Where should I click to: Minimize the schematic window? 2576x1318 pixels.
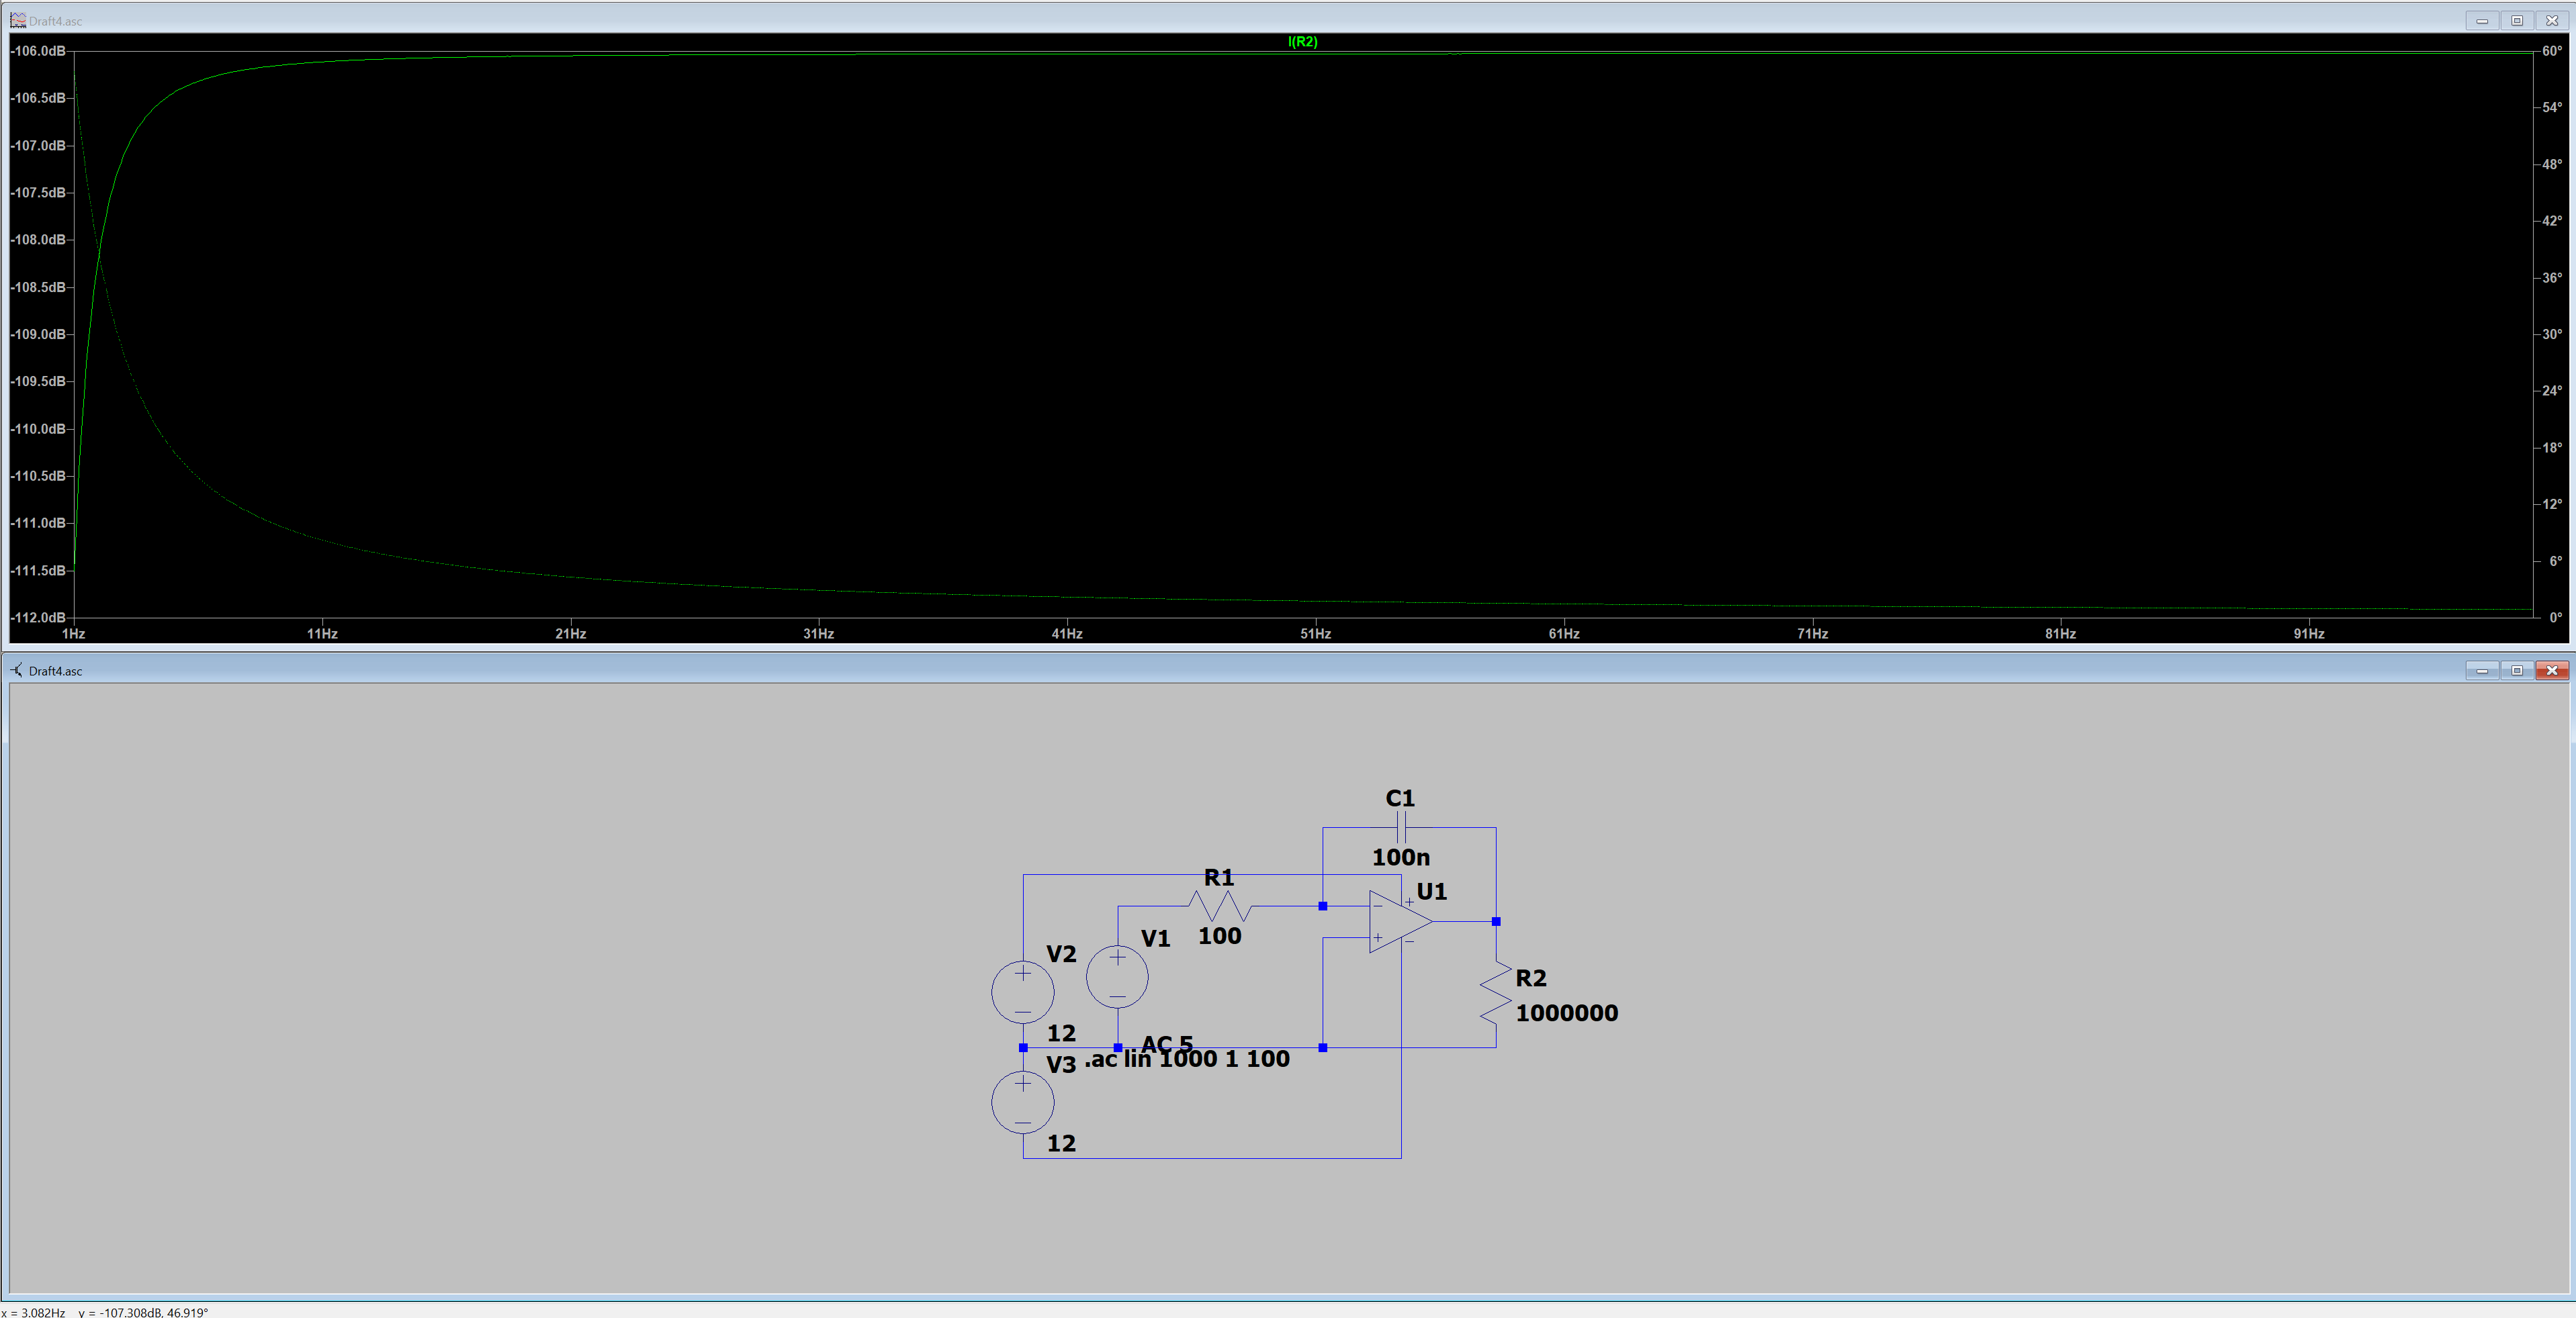pos(2482,671)
